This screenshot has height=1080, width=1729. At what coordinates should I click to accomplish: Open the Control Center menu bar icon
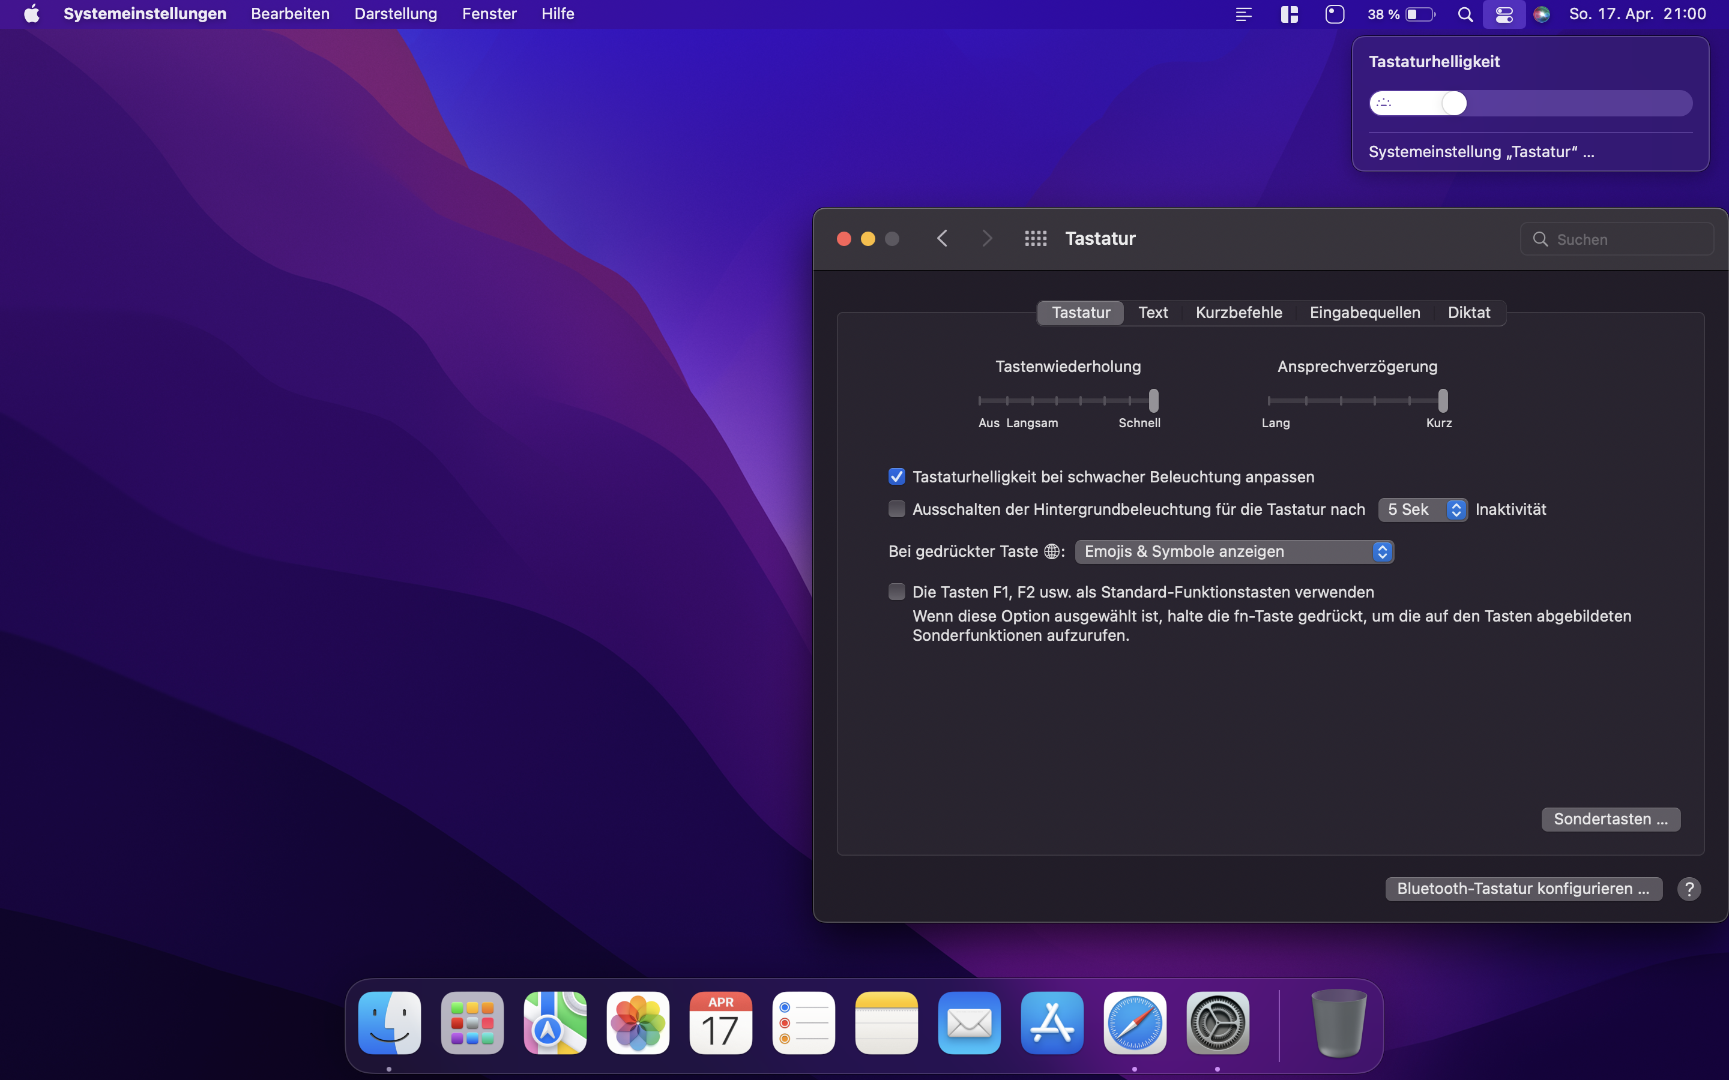pos(1504,14)
